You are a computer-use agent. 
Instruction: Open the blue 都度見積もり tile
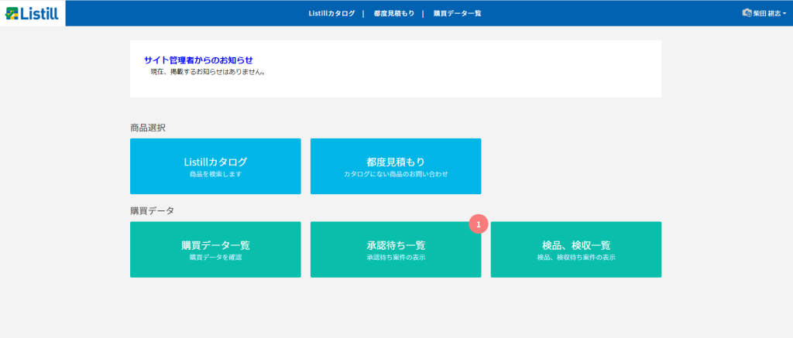click(396, 166)
